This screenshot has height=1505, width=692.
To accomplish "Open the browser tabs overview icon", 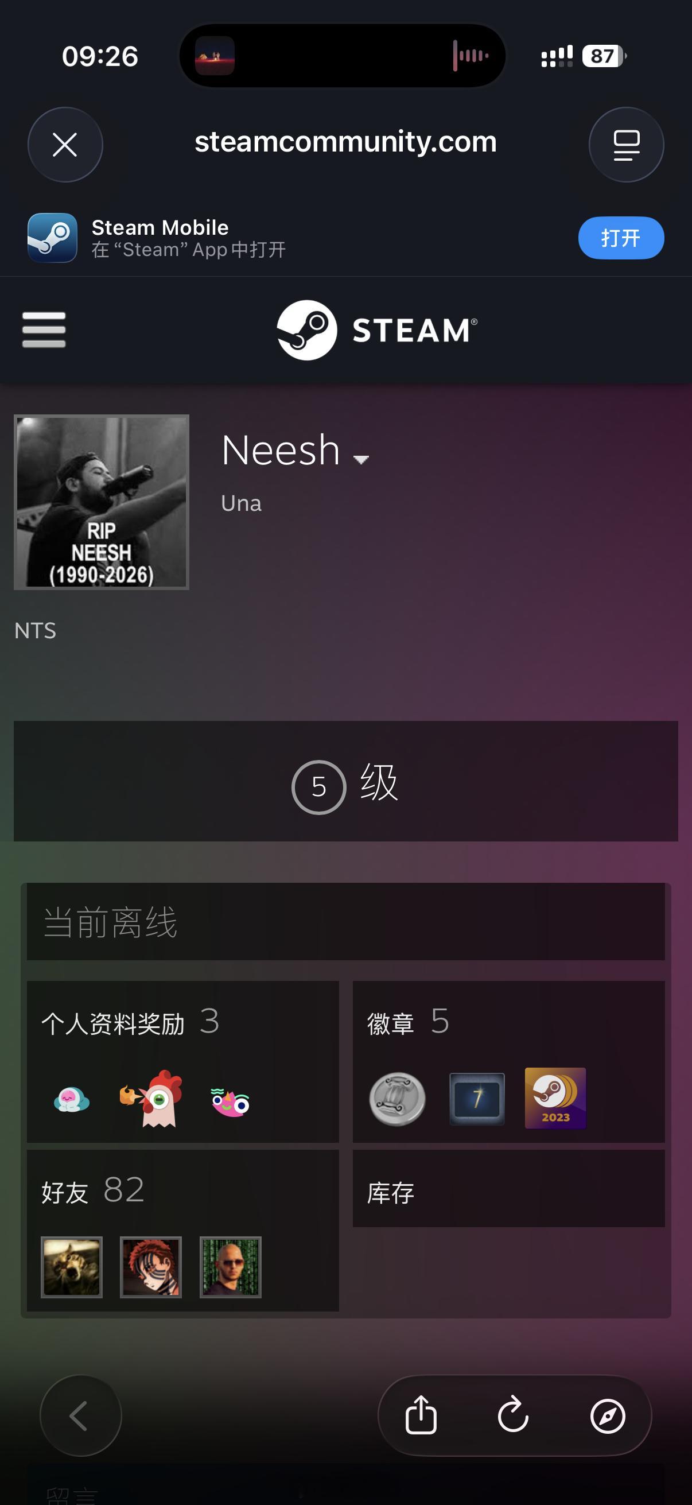I will [x=626, y=144].
